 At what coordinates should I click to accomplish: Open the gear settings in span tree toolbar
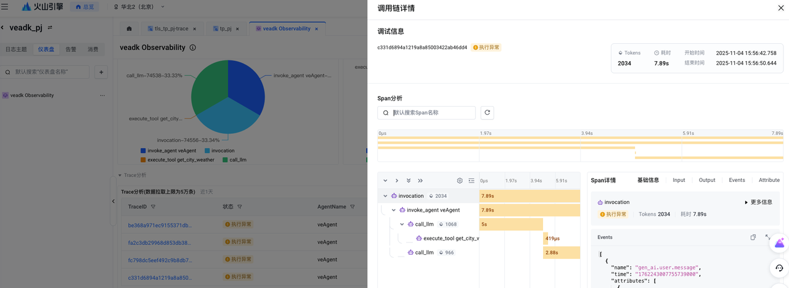coord(460,181)
